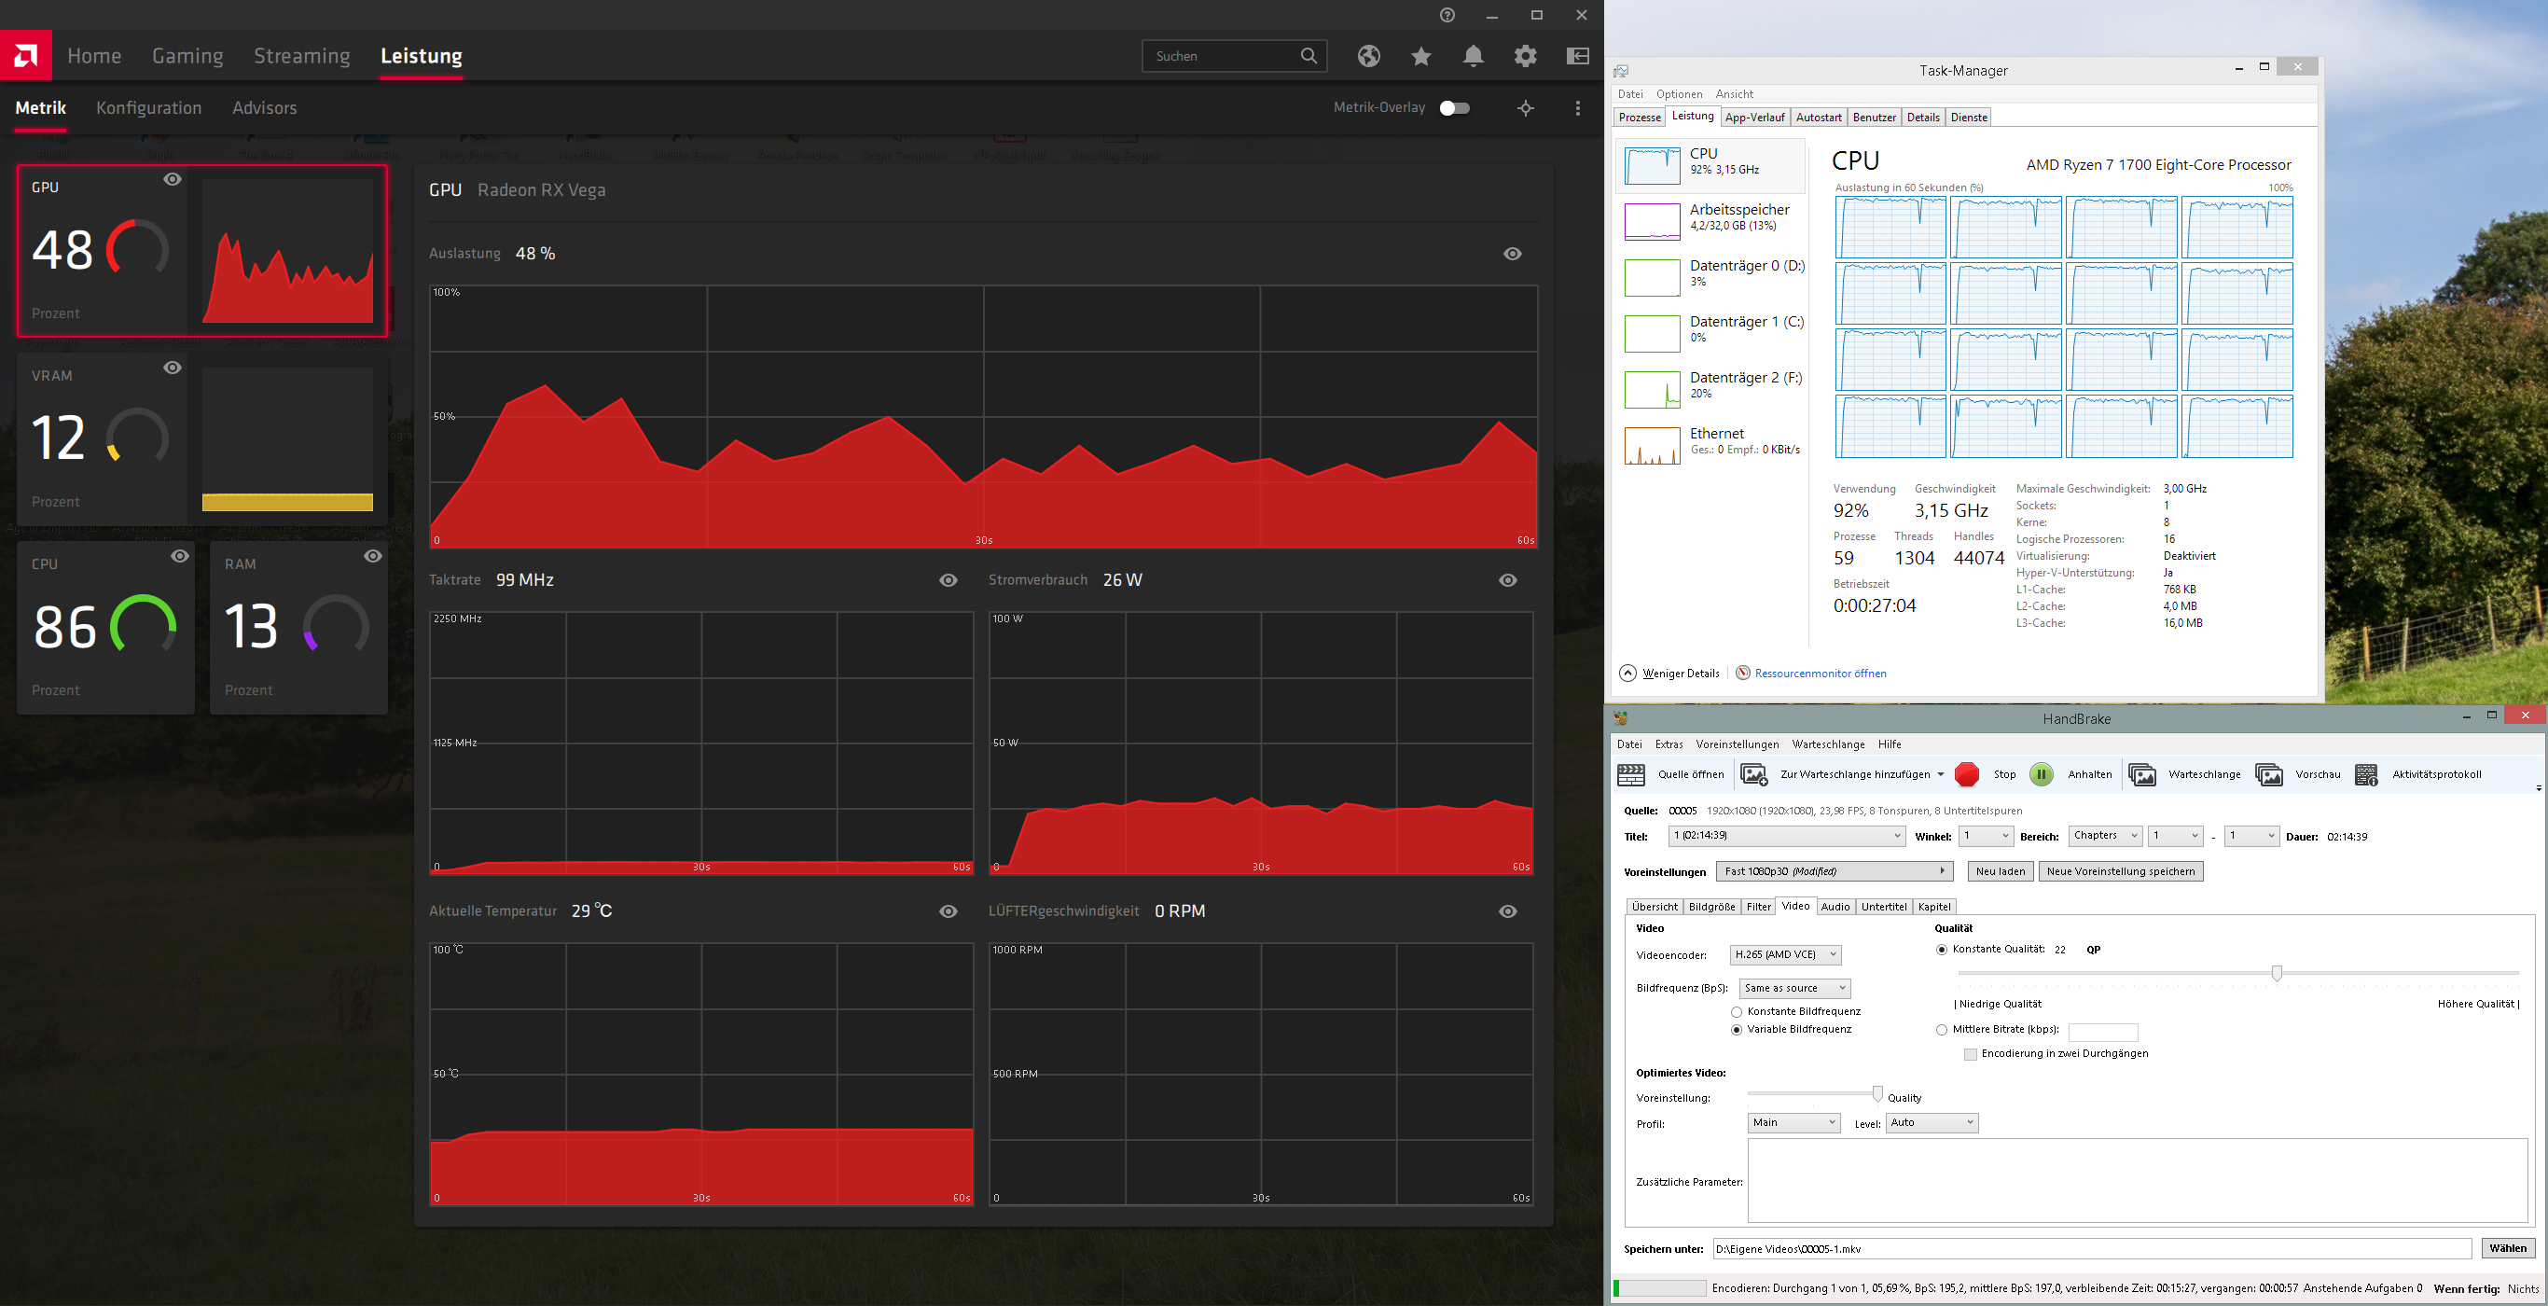
Task: Open AMD notifications bell
Action: [x=1473, y=56]
